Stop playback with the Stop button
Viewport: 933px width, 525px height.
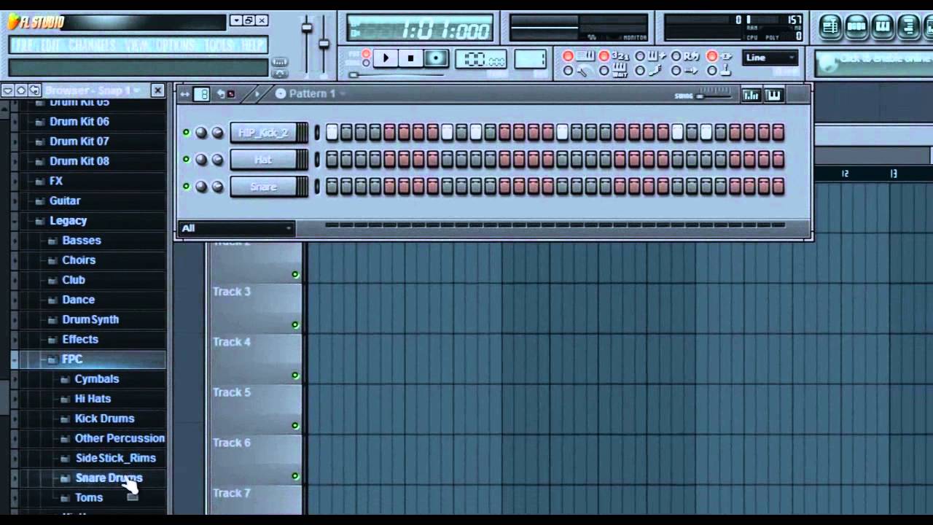(410, 58)
